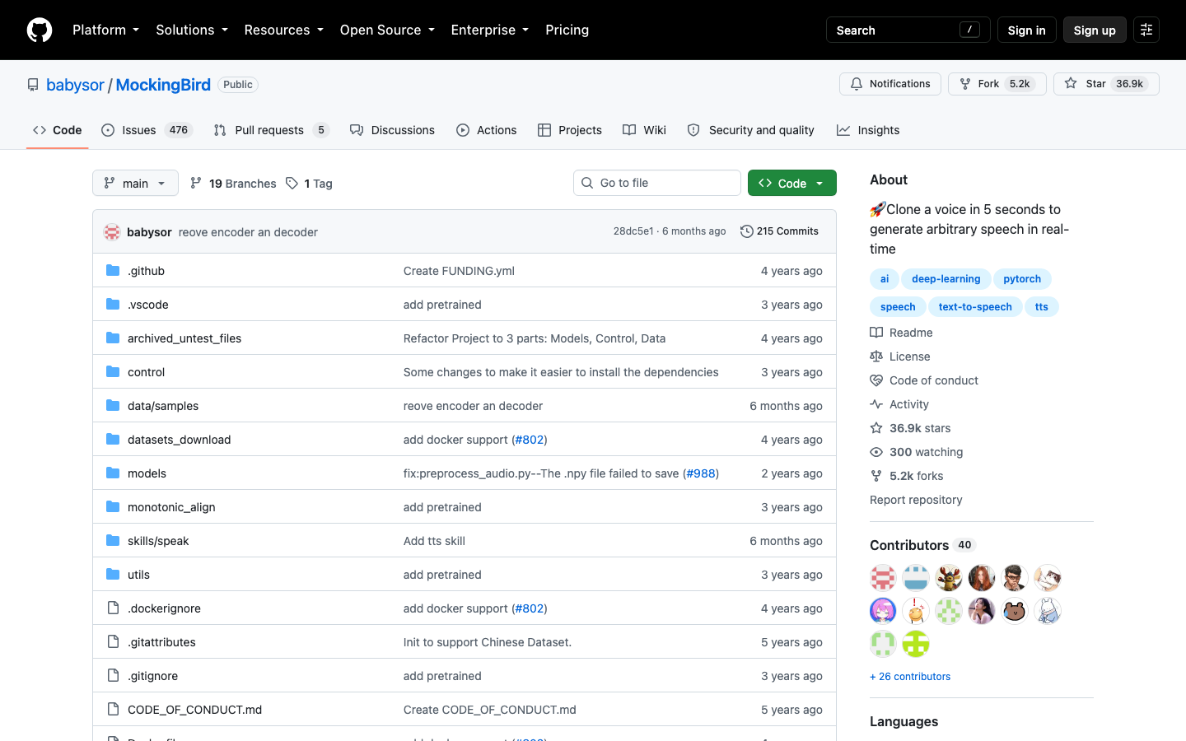Focus the header Search field
The height and width of the screenshot is (741, 1186).
click(x=908, y=30)
